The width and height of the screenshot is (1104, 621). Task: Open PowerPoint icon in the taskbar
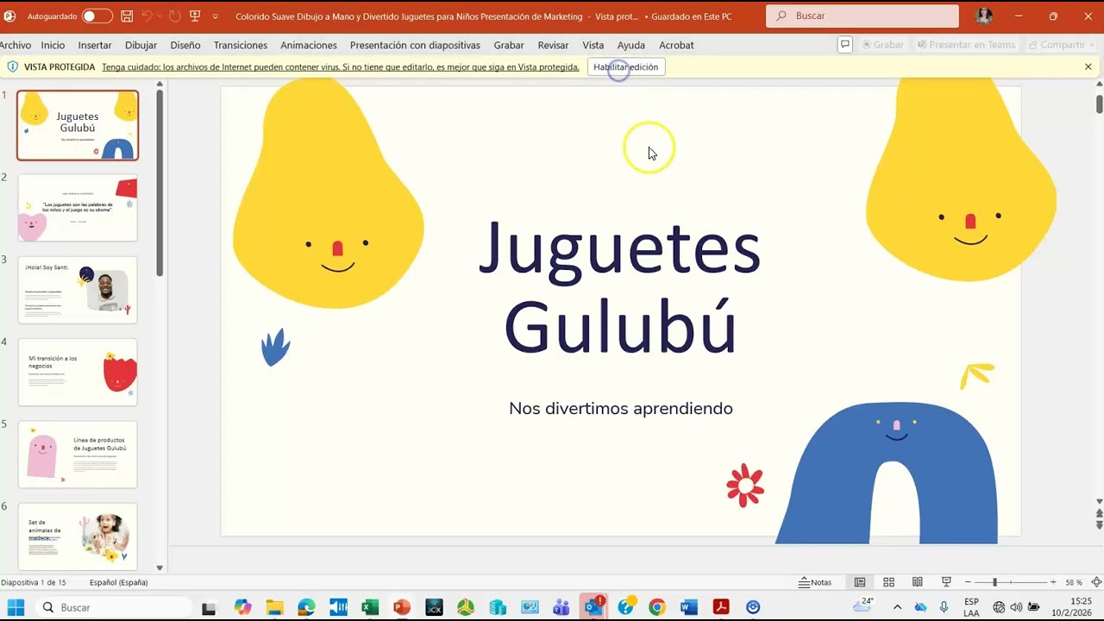[x=402, y=607]
